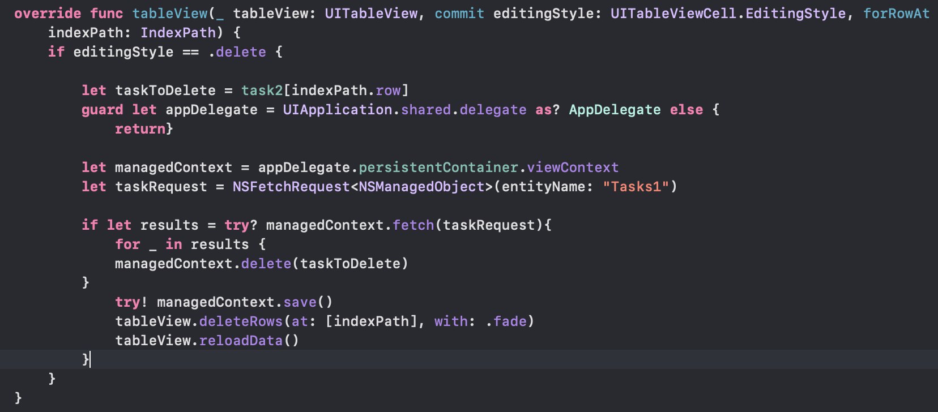938x412 pixels.
Task: Click the 'IndexPath' type name
Action: (178, 32)
